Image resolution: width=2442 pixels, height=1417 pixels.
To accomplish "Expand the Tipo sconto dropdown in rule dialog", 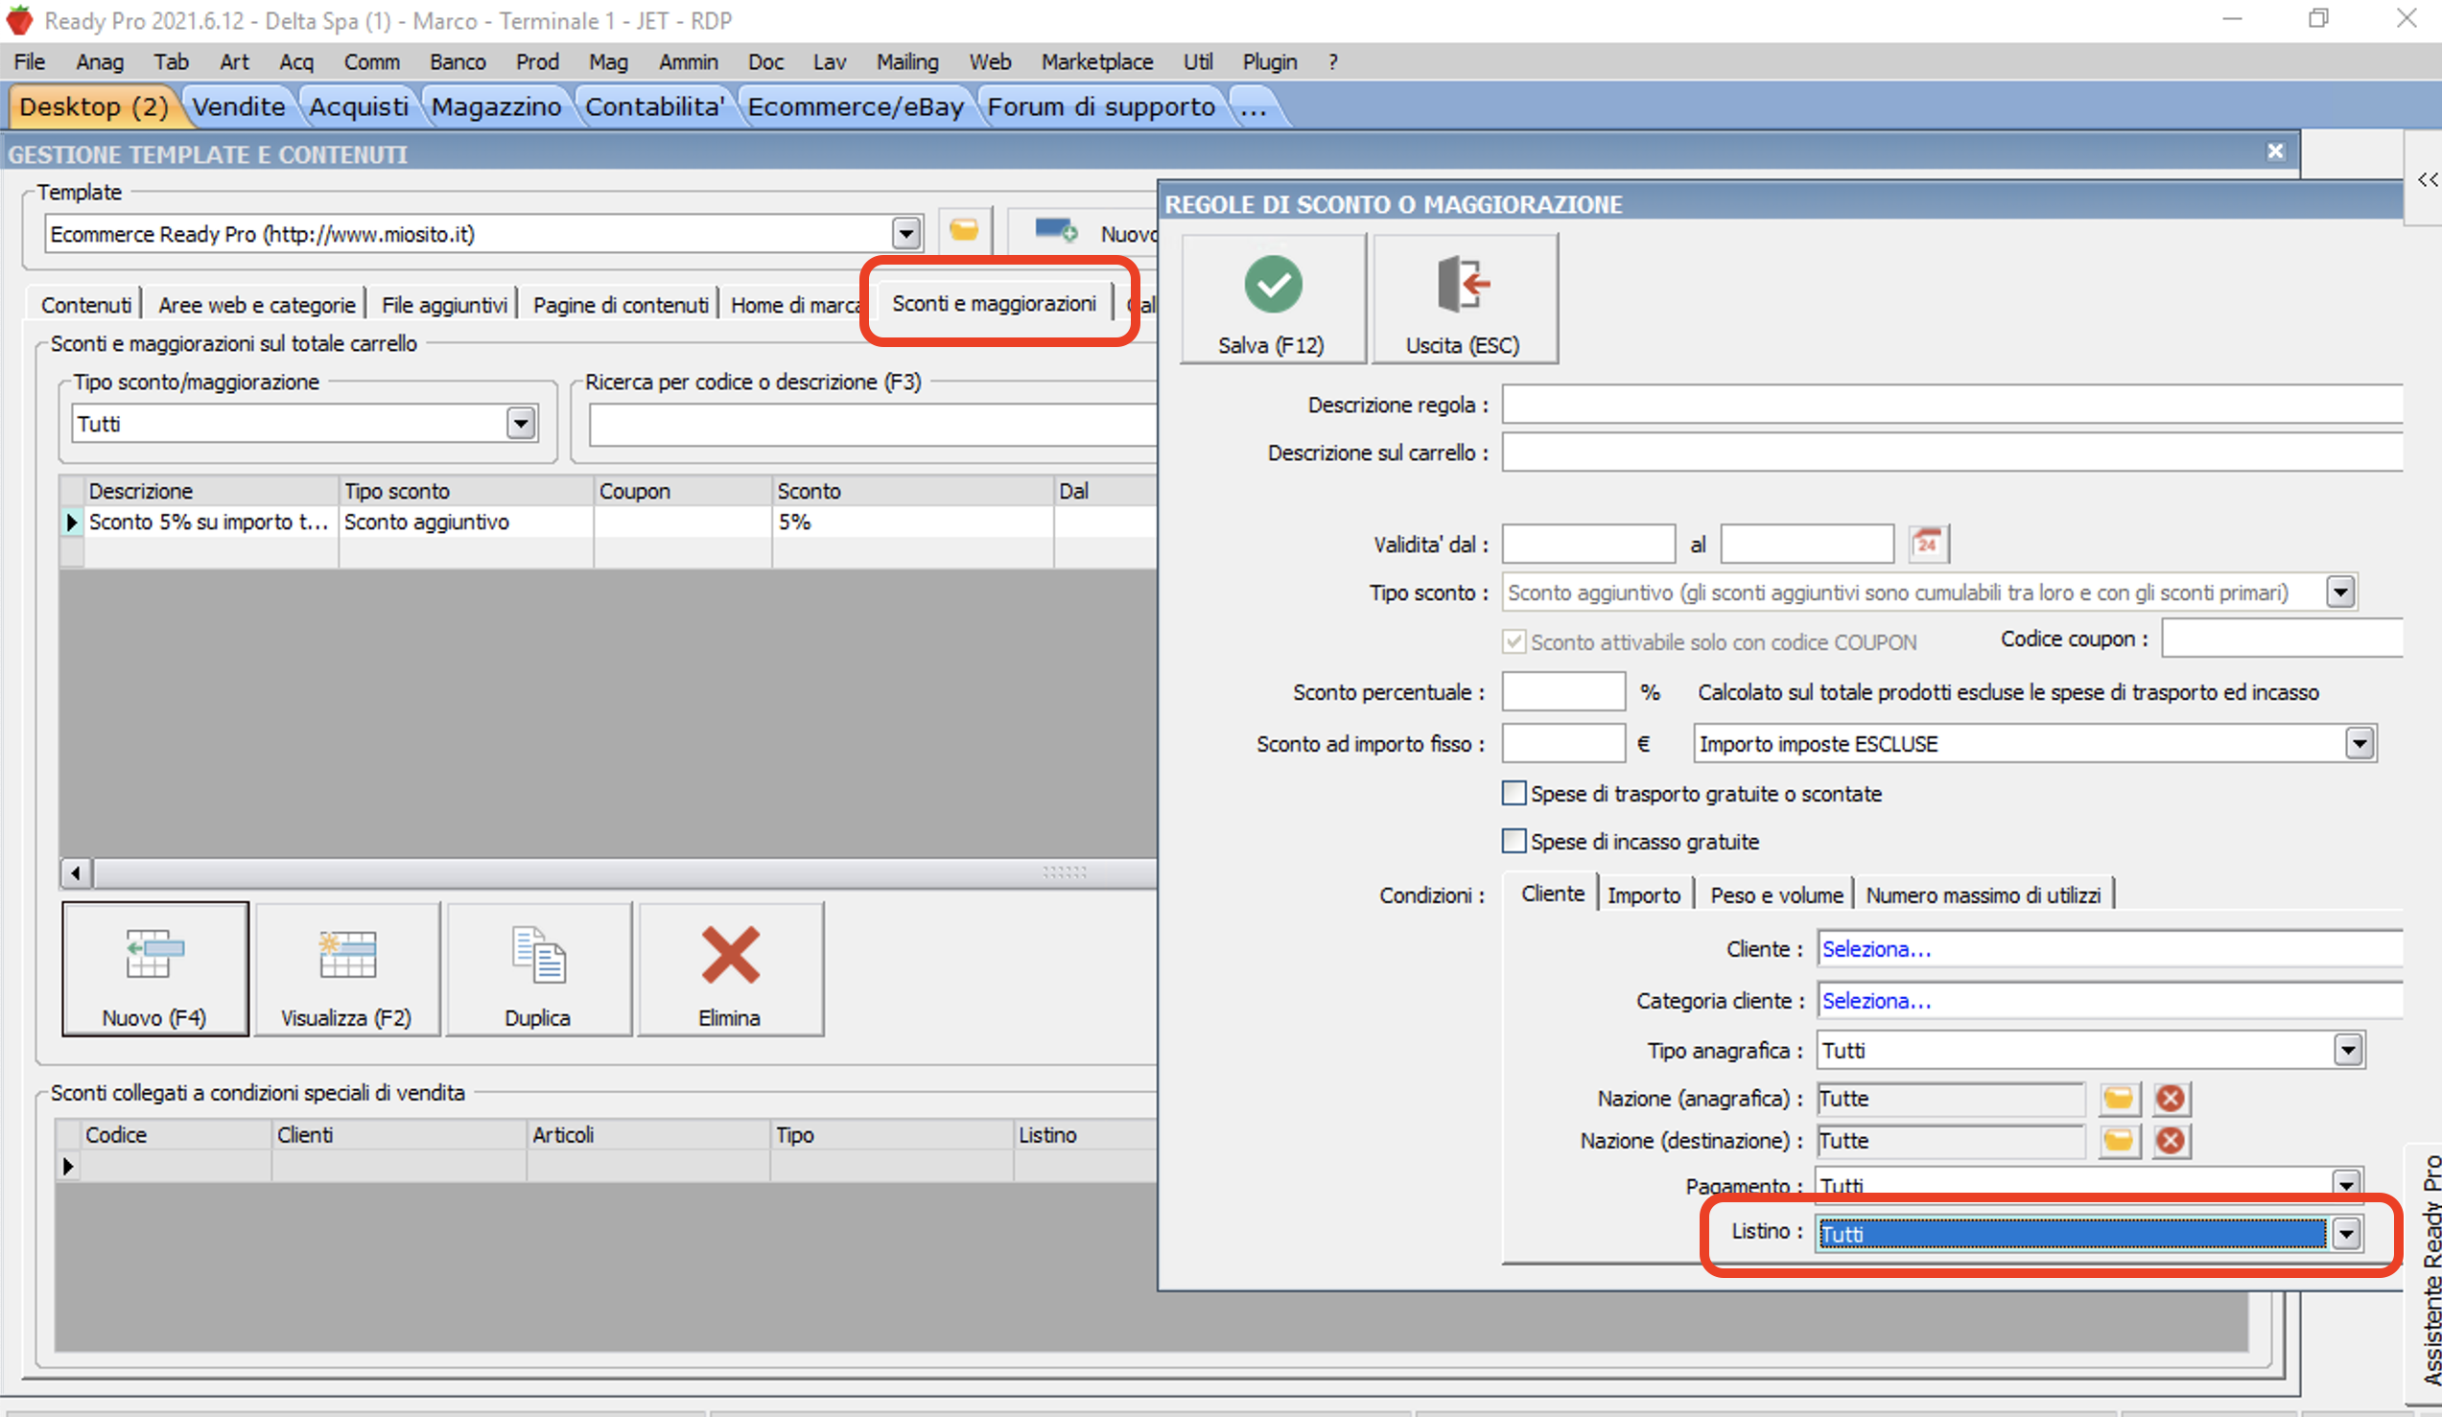I will pos(2340,592).
